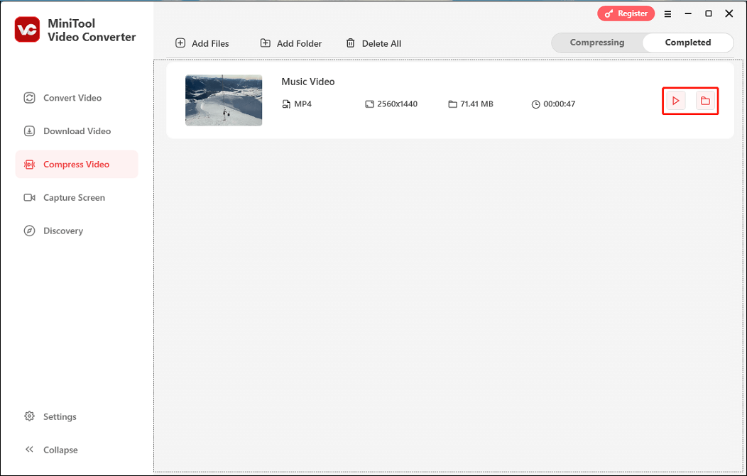Viewport: 747px width, 476px height.
Task: Go to Download Video section
Action: pyautogui.click(x=77, y=131)
